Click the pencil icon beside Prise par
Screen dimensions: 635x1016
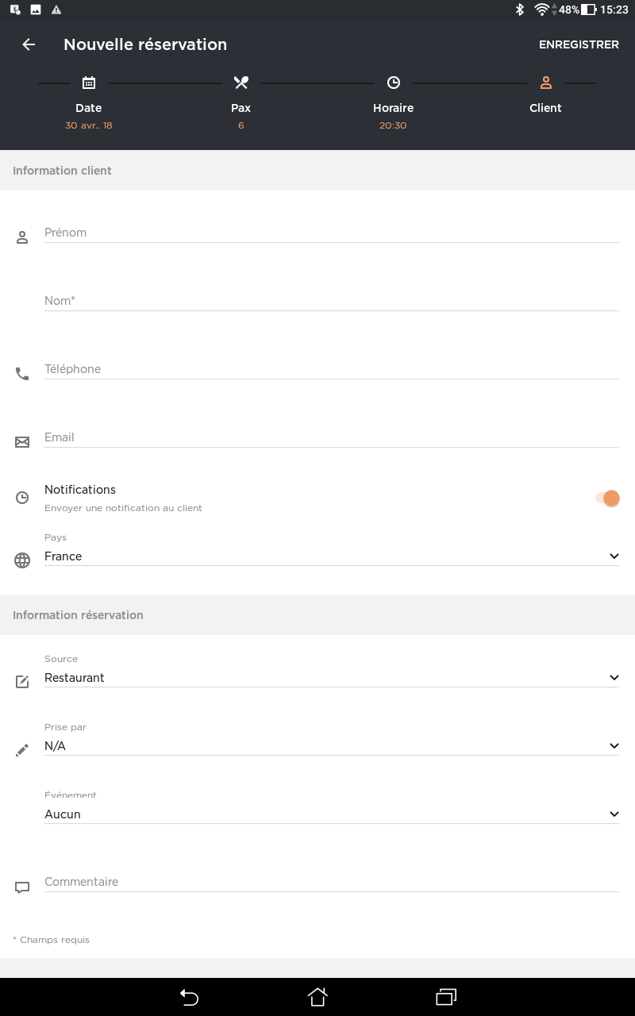coord(22,749)
